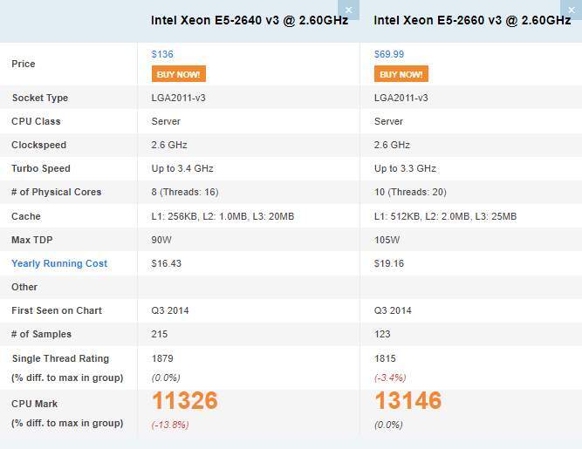Click the yearly cost value $16.43
Viewport: 582px width, 449px height.
pyautogui.click(x=167, y=263)
